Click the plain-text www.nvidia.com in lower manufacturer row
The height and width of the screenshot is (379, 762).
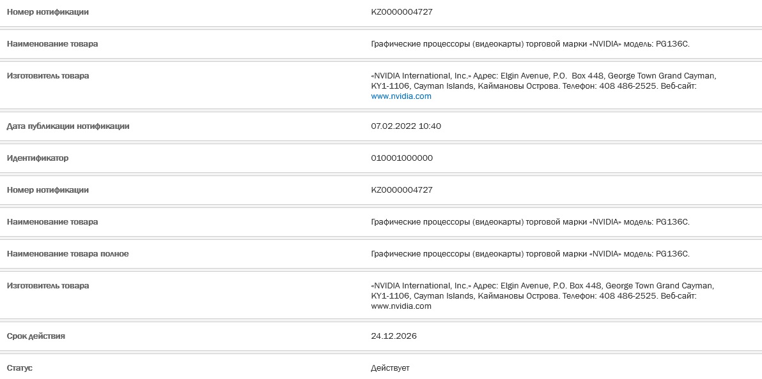point(401,306)
